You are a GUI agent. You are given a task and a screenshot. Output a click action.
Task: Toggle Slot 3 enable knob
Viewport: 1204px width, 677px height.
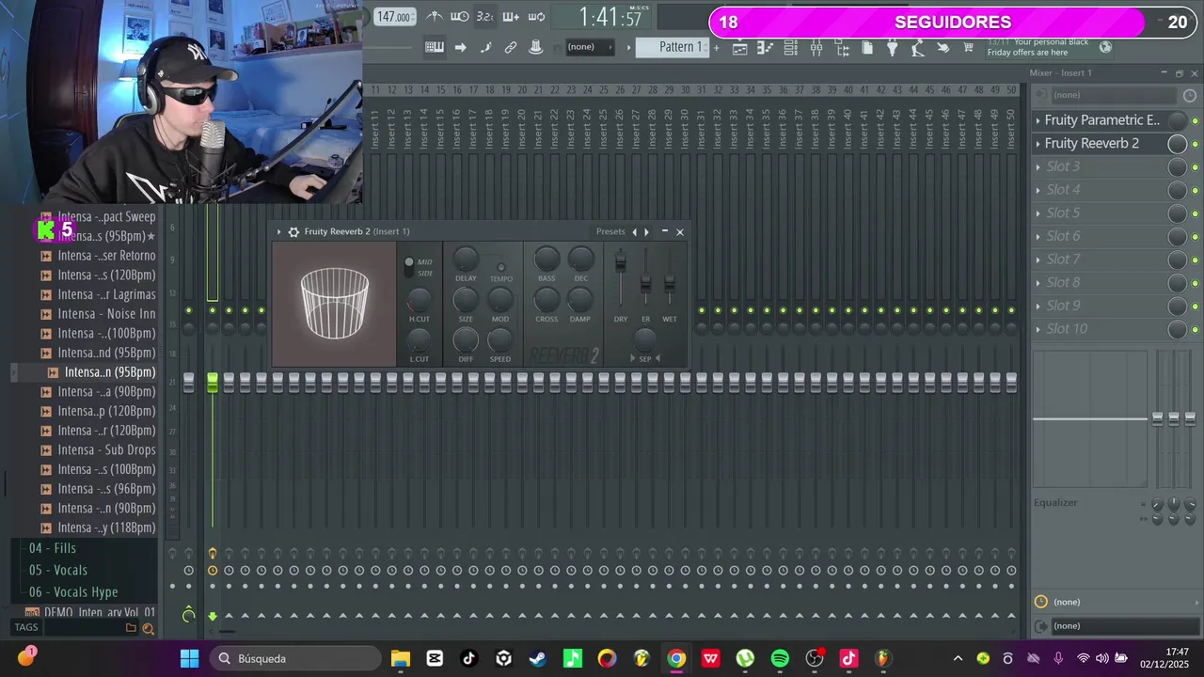click(1177, 166)
